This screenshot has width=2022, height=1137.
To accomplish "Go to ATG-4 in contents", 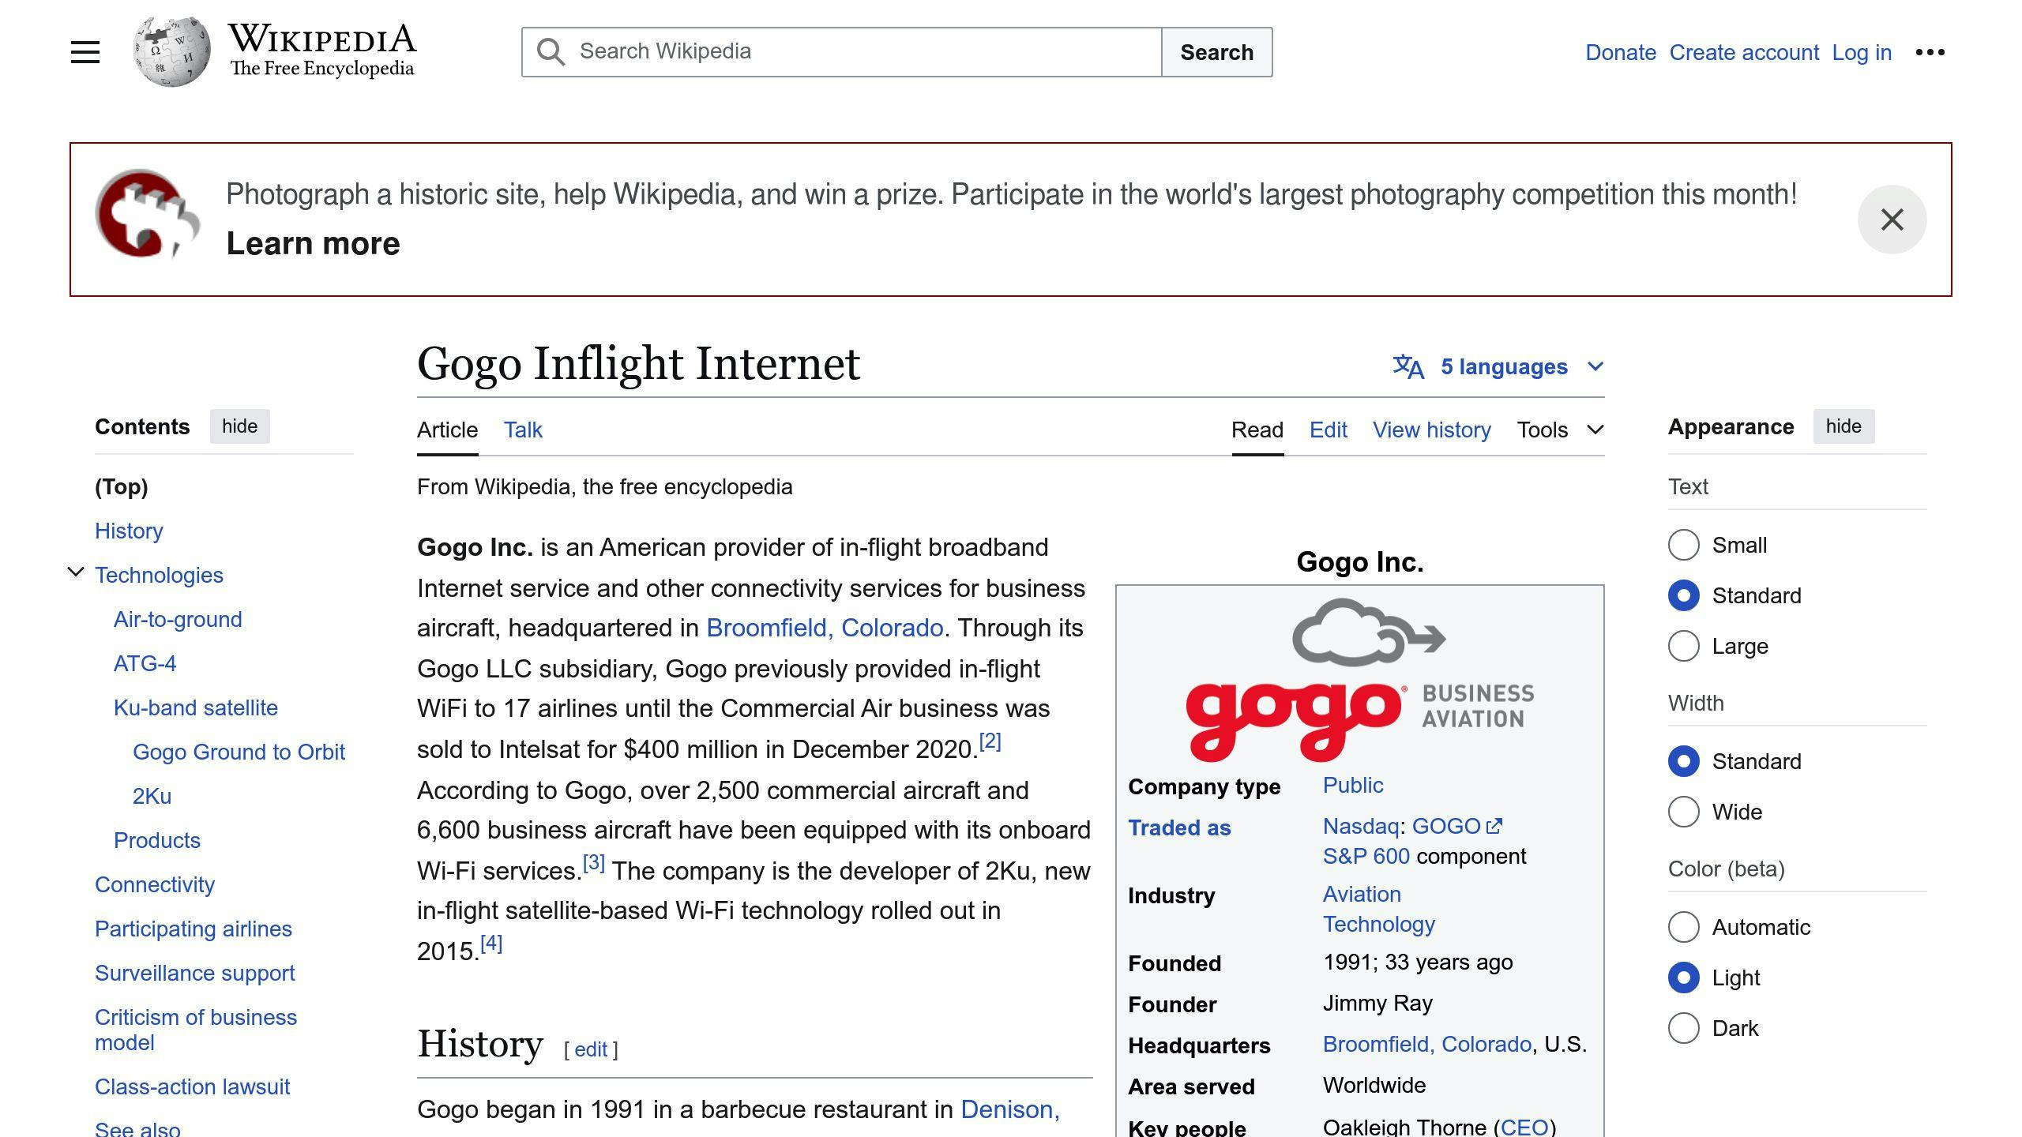I will 145,663.
